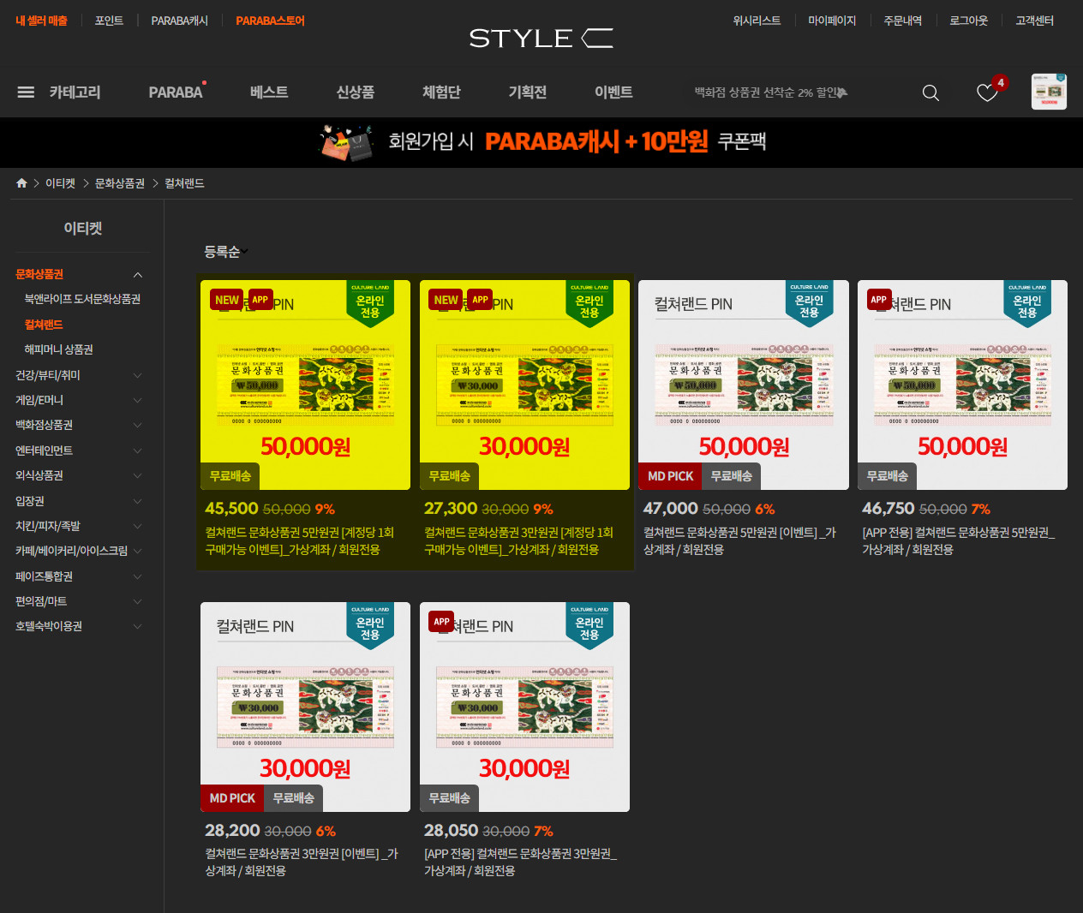
Task: Open the PARABA스토어 link
Action: [270, 21]
